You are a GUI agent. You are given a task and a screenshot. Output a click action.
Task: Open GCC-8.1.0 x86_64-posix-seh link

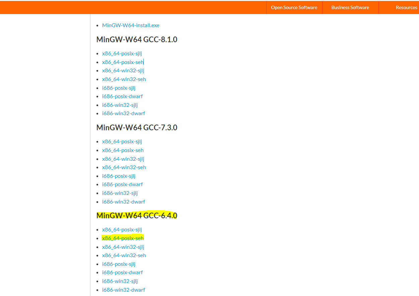coord(123,62)
